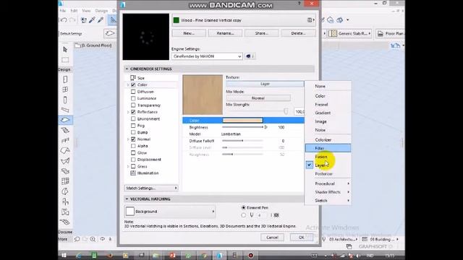Click the Size channel icon in channel list
463x260 pixels.
pos(133,78)
